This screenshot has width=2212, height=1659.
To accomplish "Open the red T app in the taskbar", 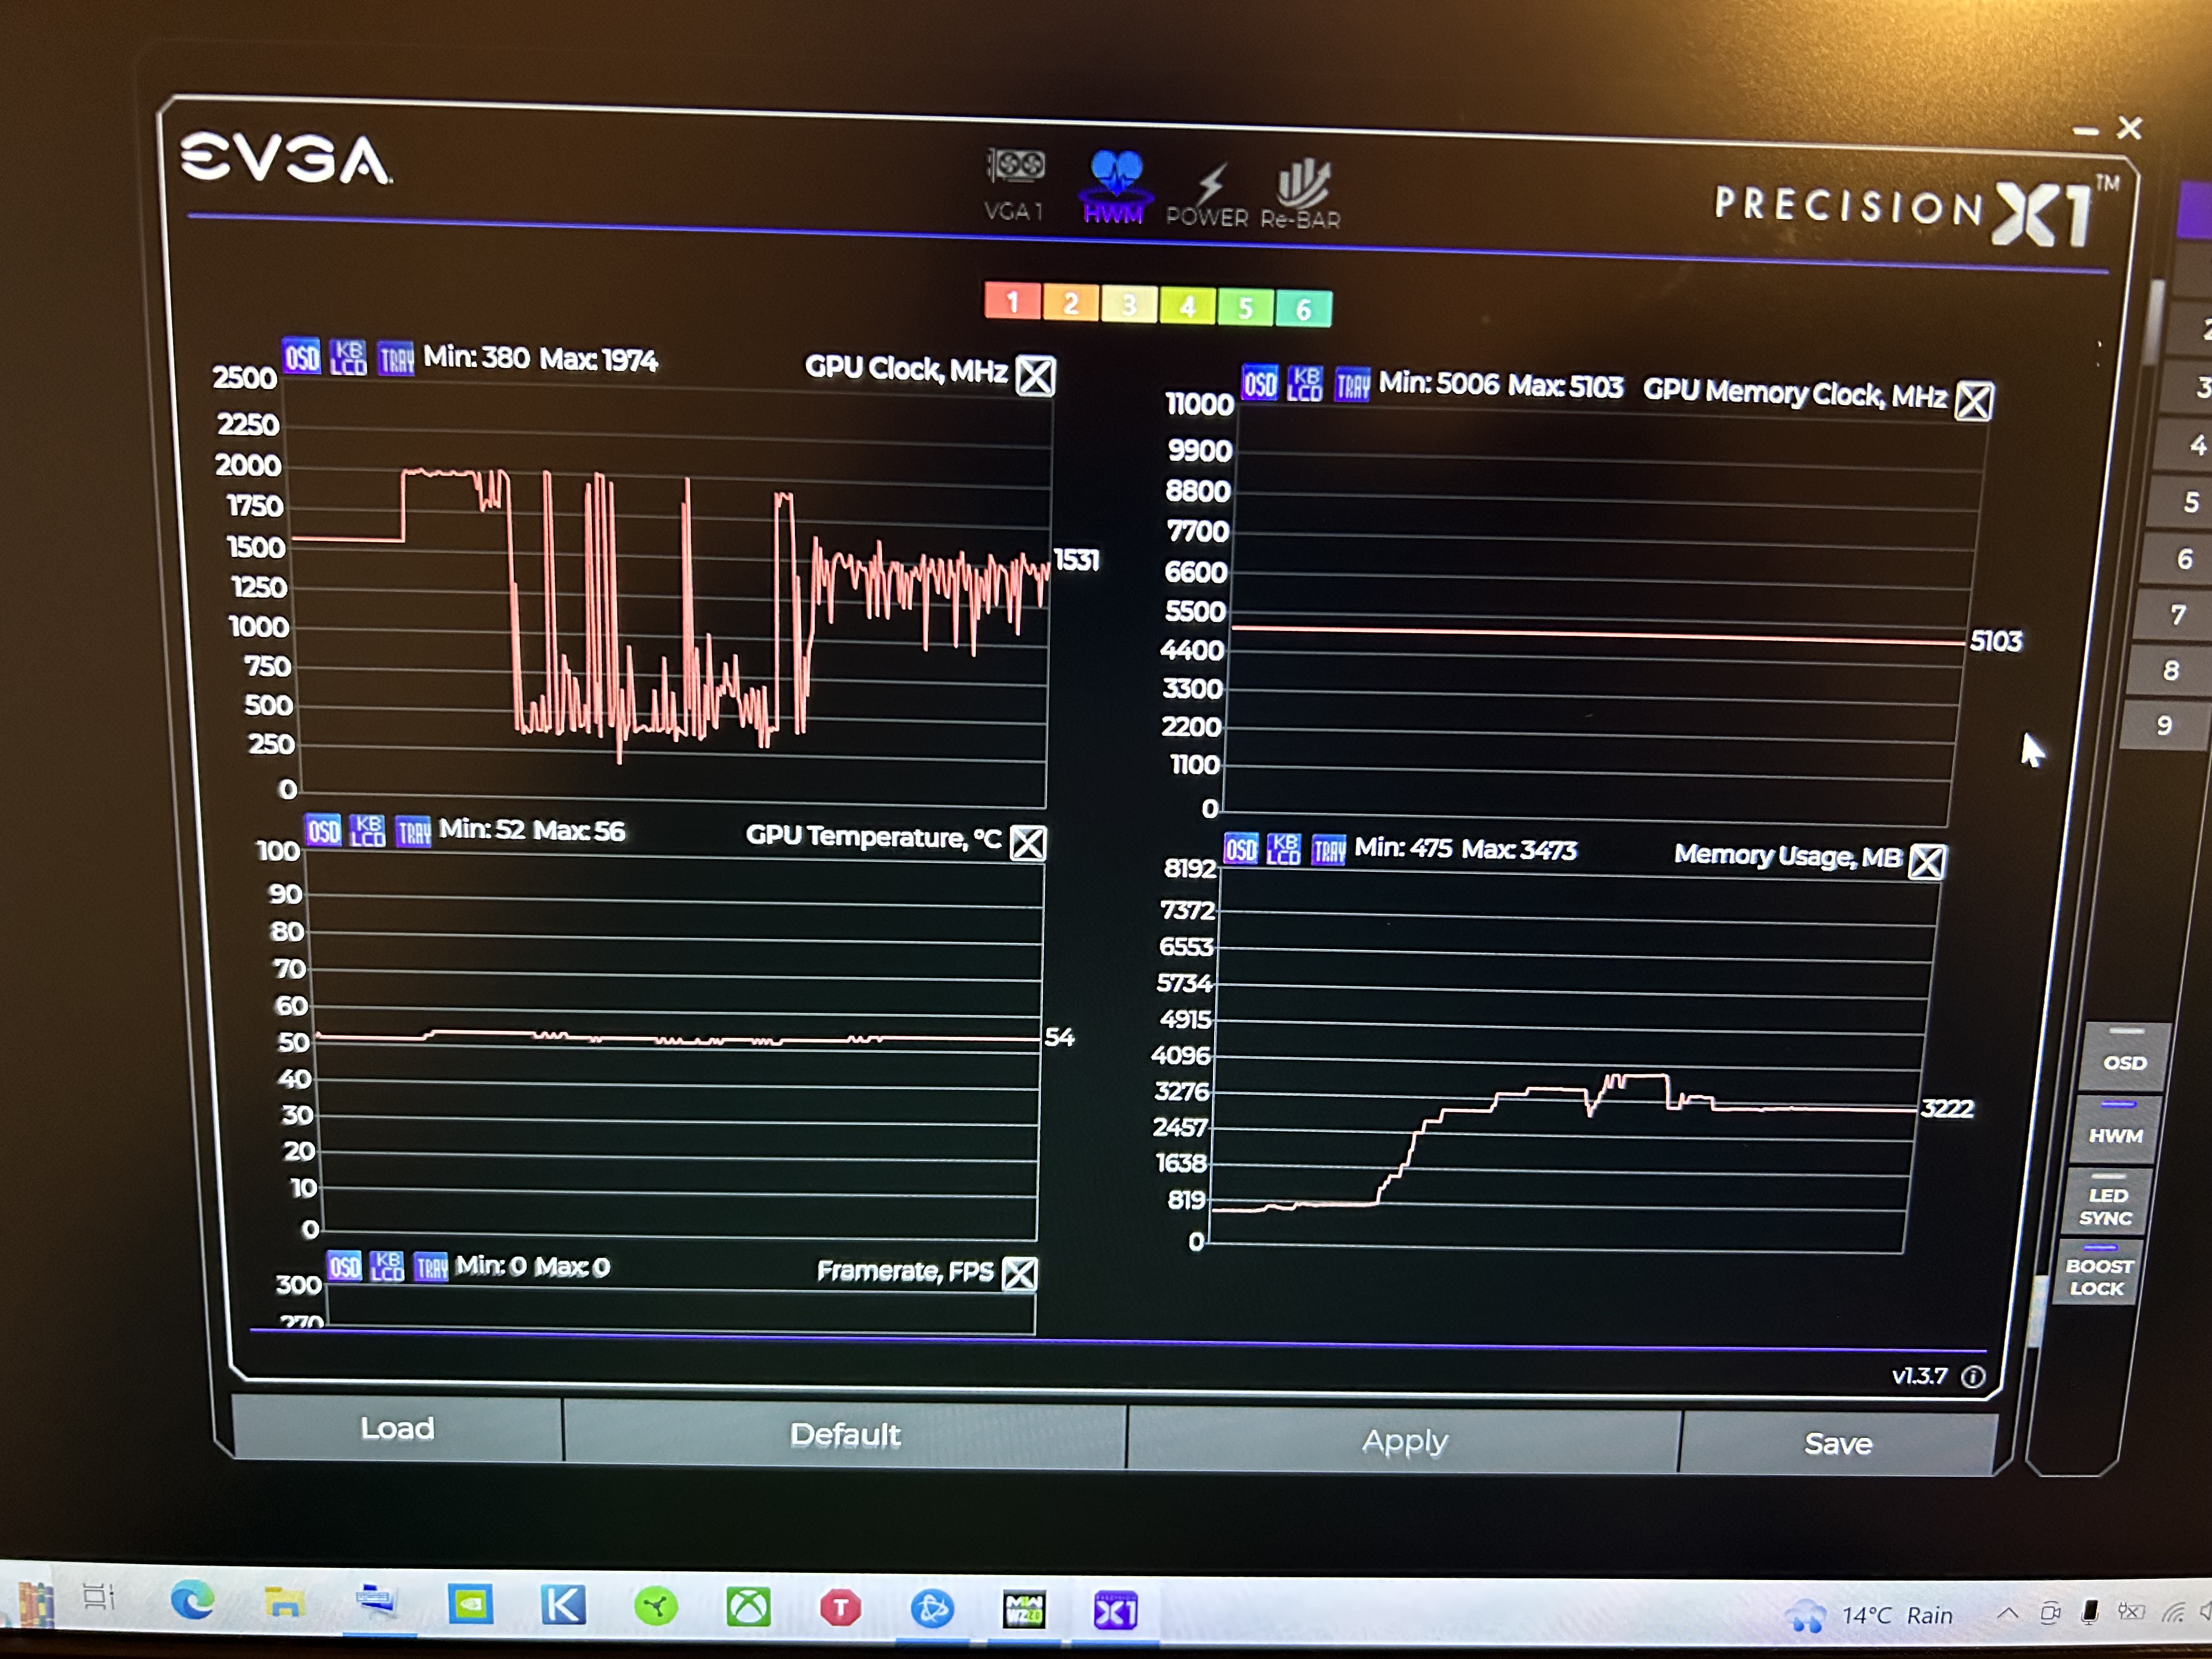I will click(840, 1609).
